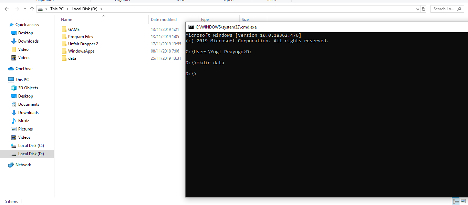Open cmd.exe system menu icon
Screen dimensions: 468x205
[x=191, y=27]
